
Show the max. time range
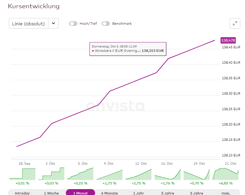226,193
